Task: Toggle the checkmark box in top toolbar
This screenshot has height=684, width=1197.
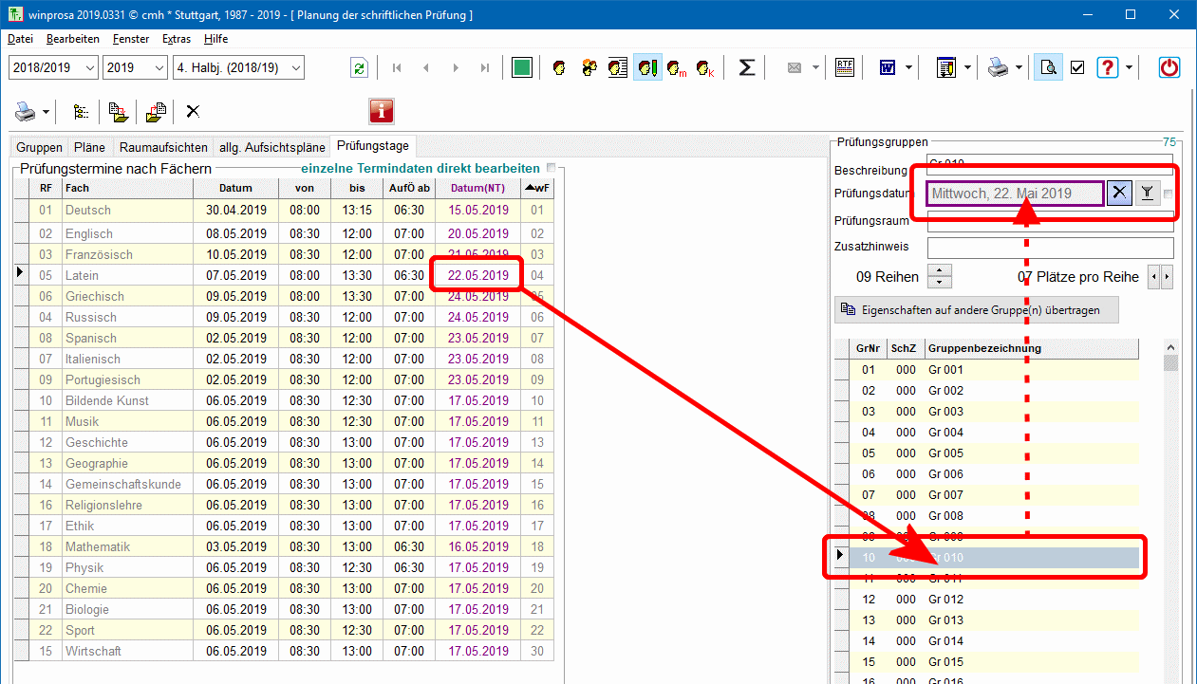Action: point(1077,67)
